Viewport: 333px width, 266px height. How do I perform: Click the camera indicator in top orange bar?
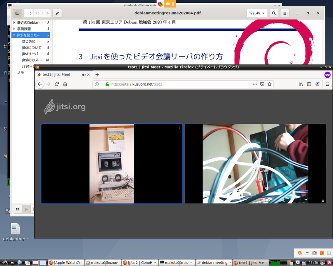point(168,4)
